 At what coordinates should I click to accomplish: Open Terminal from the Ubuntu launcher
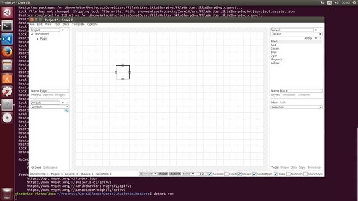[7, 26]
